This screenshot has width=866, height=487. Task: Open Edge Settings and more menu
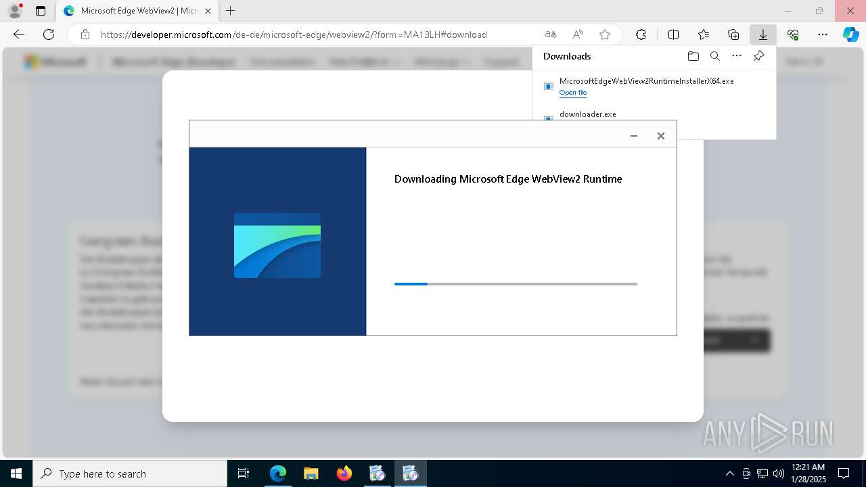823,34
